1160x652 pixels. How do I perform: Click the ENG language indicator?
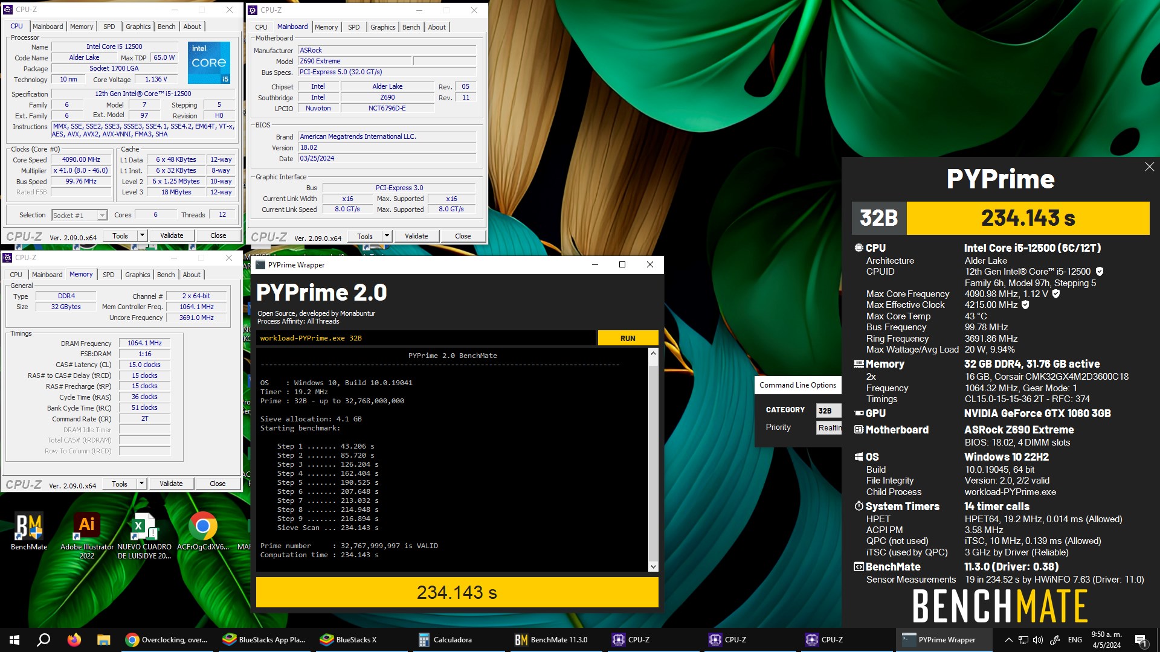(x=1075, y=640)
